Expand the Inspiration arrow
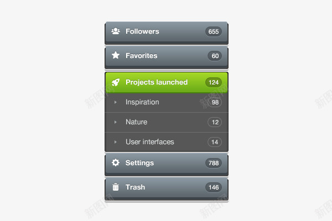 coord(116,102)
